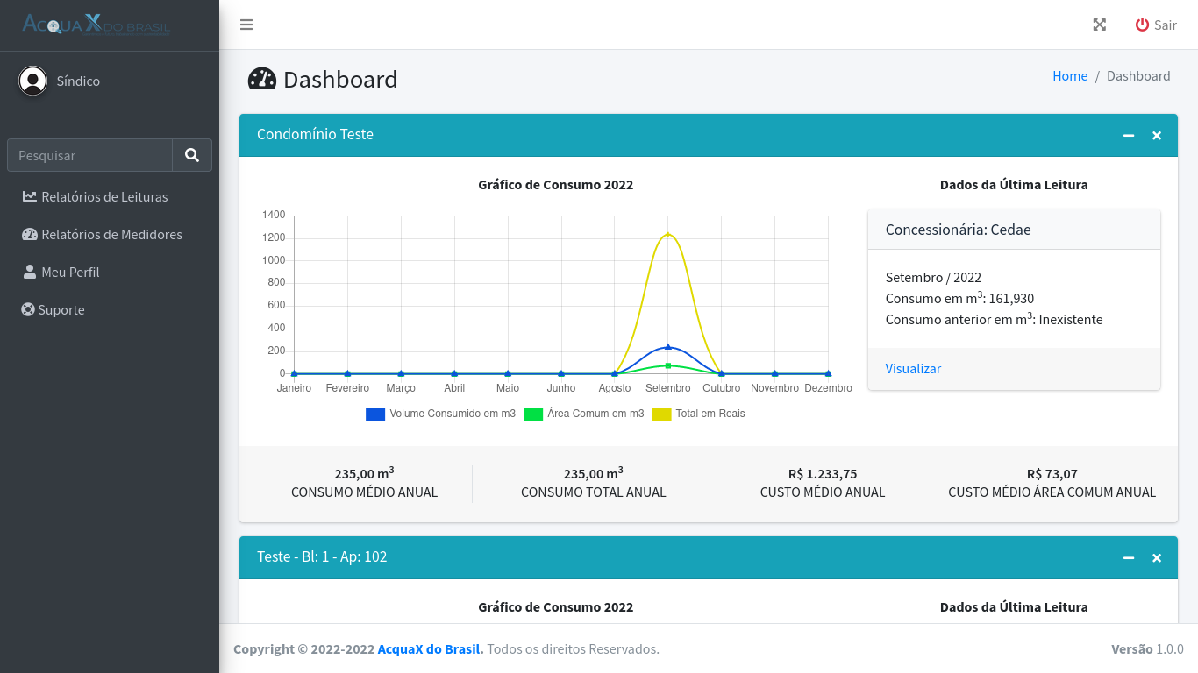Toggle Total em Reais legend series
The width and height of the screenshot is (1198, 673).
point(699,414)
